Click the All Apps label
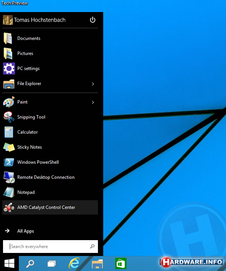226x271 pixels. [26, 231]
